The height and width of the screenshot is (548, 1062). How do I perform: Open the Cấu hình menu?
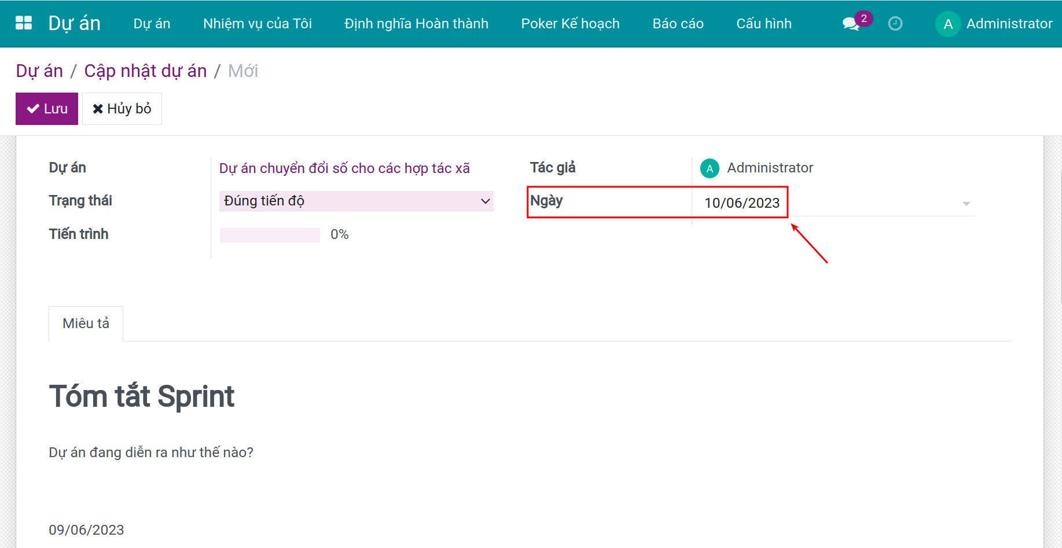[763, 24]
